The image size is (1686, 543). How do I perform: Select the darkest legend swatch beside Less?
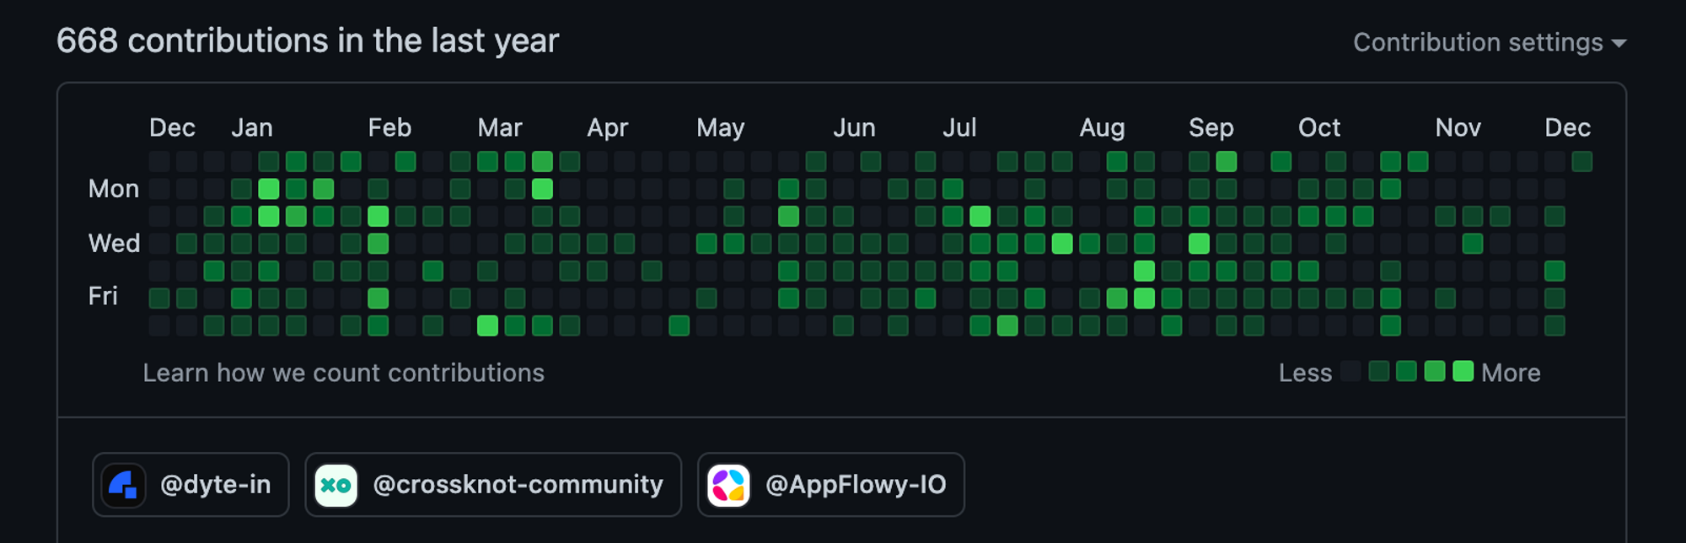tap(1350, 371)
